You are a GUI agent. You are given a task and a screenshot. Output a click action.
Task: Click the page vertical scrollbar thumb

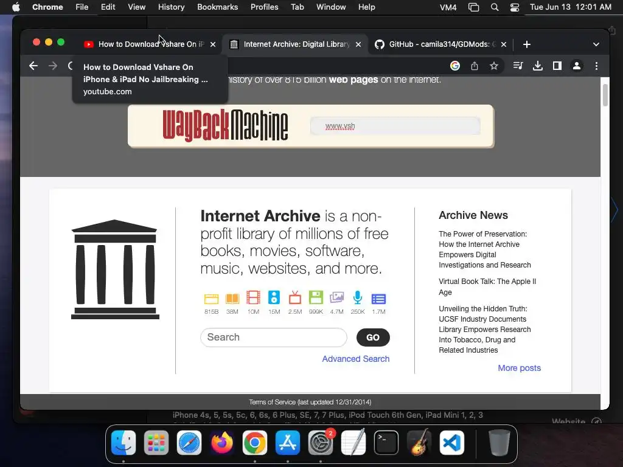[605, 95]
